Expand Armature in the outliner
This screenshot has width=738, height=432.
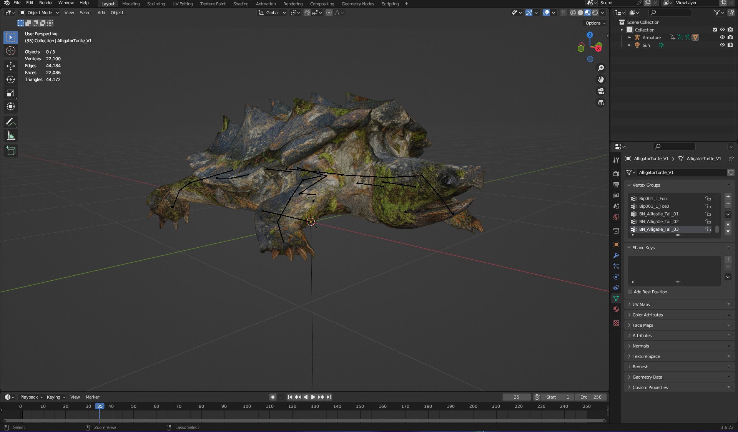click(629, 37)
